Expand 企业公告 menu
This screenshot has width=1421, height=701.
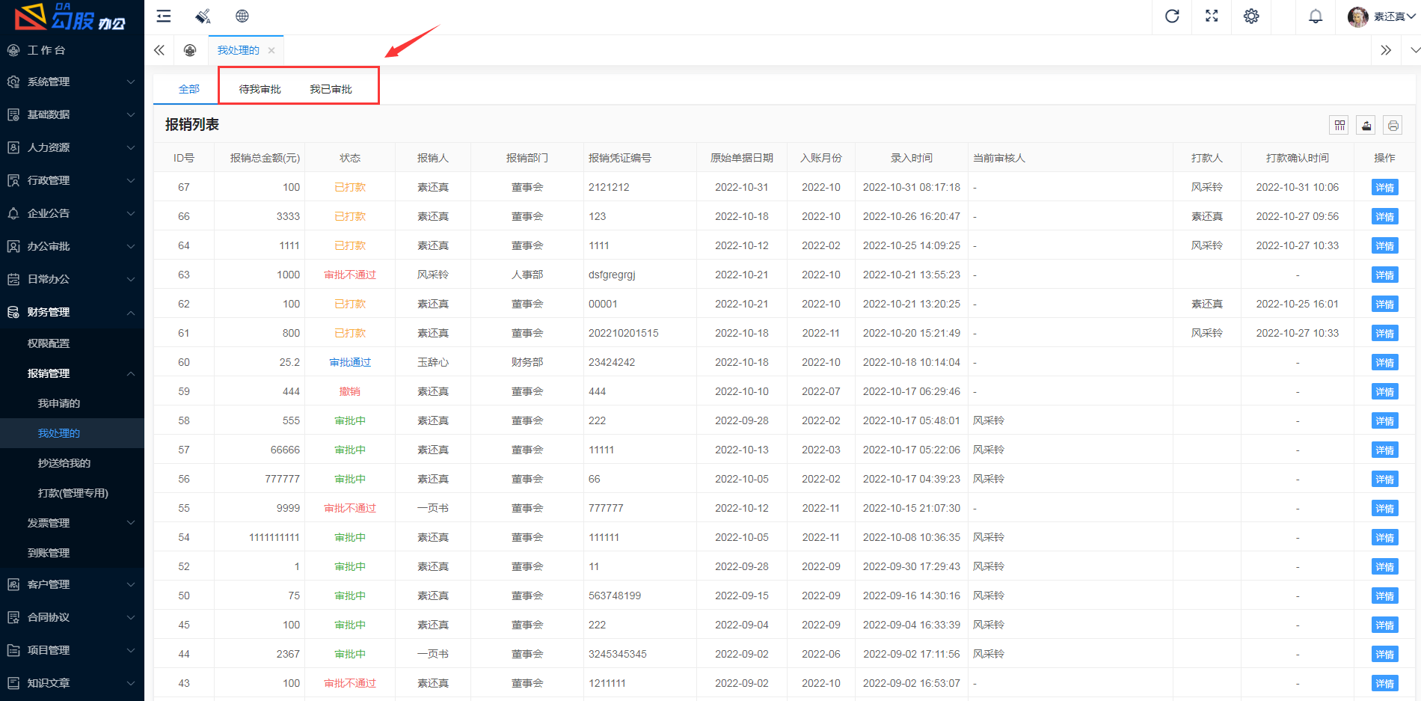coord(72,213)
